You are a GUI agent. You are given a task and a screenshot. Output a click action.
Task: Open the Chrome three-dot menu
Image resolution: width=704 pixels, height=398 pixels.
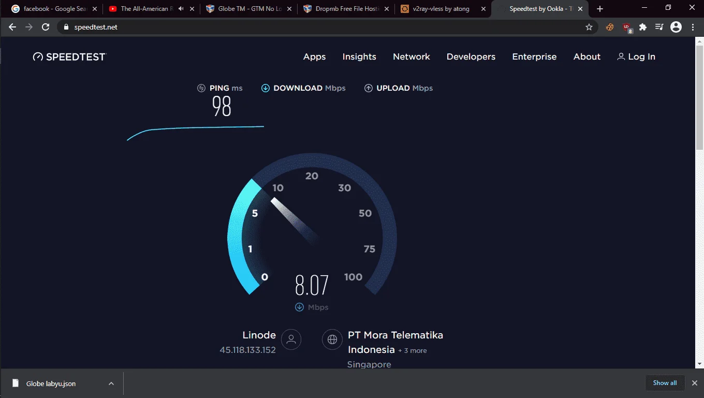point(693,27)
